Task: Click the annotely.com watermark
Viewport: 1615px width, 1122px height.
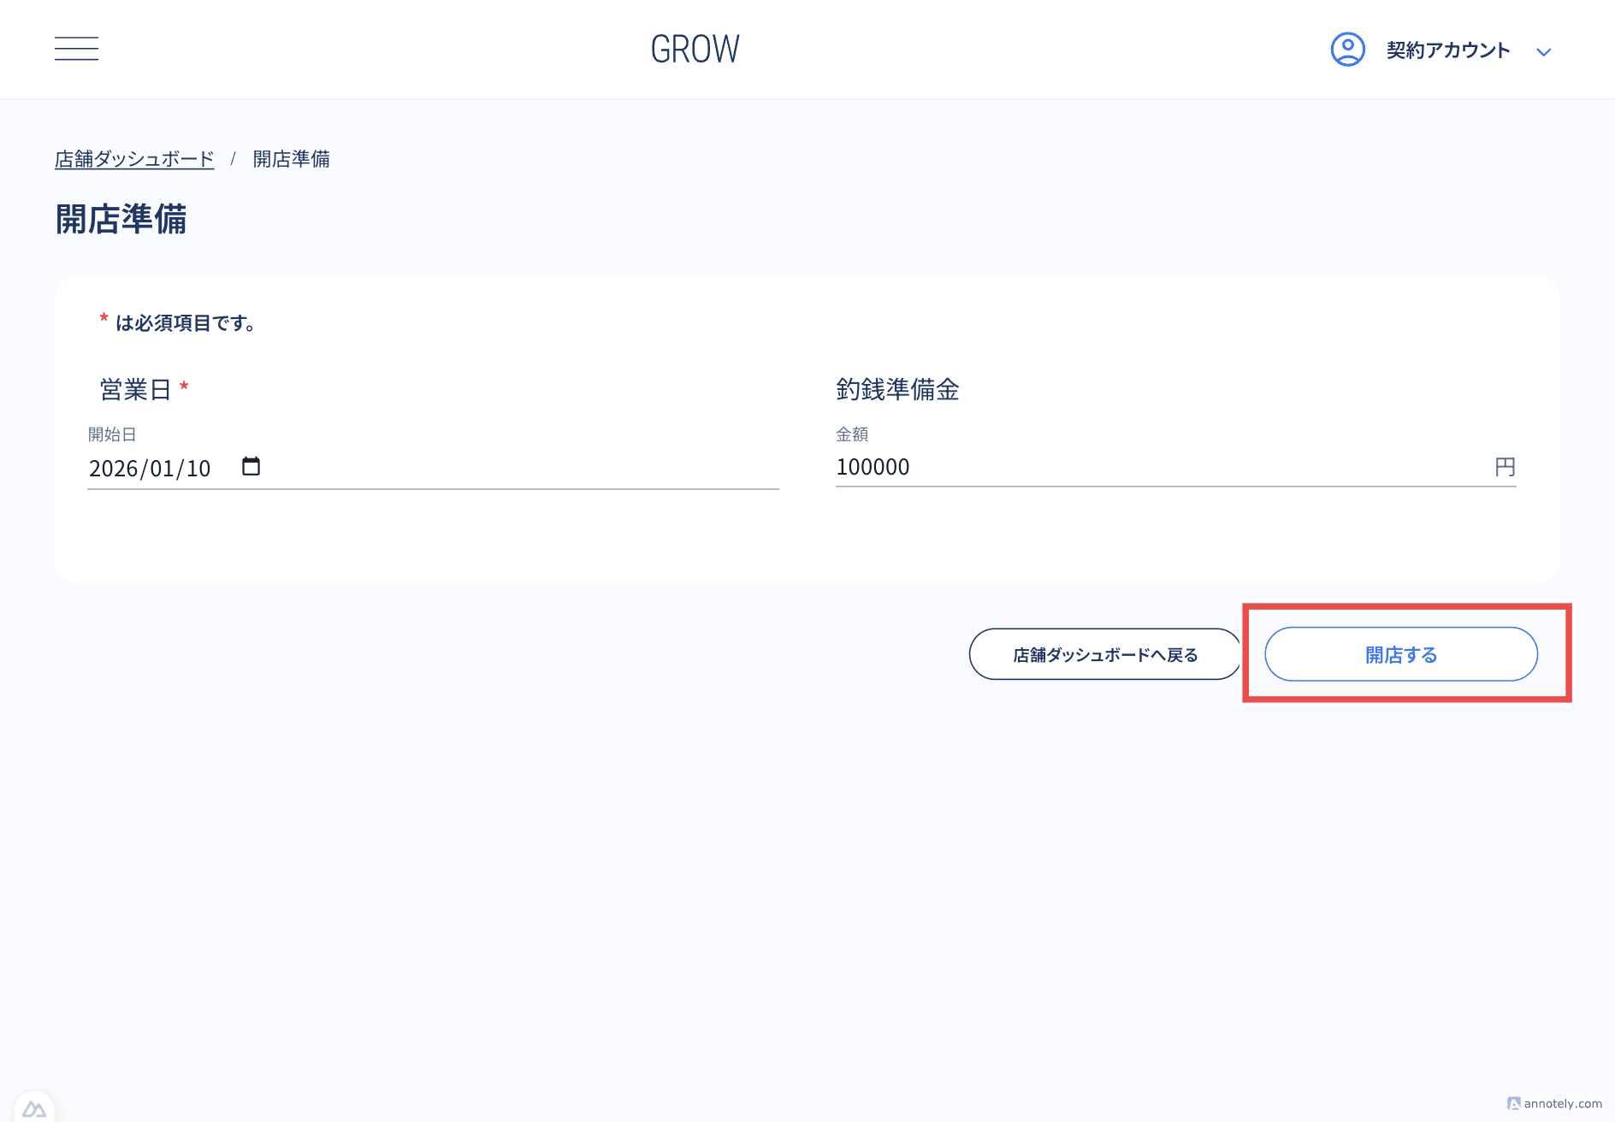Action: [1554, 1103]
